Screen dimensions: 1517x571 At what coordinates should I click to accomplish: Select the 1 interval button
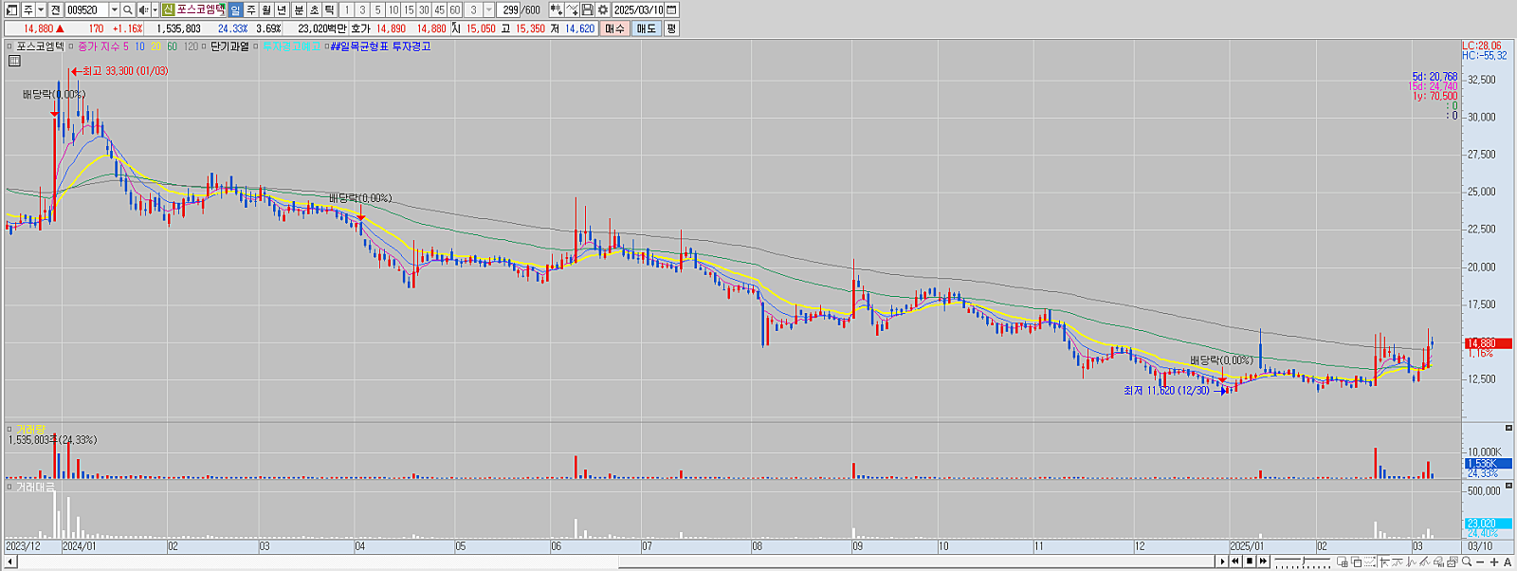(346, 9)
